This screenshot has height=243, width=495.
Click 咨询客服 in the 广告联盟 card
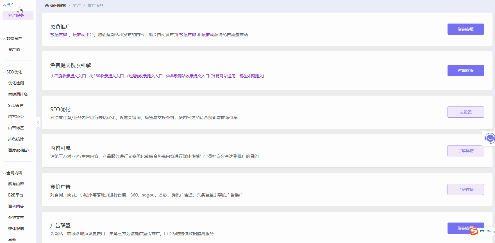pyautogui.click(x=466, y=228)
